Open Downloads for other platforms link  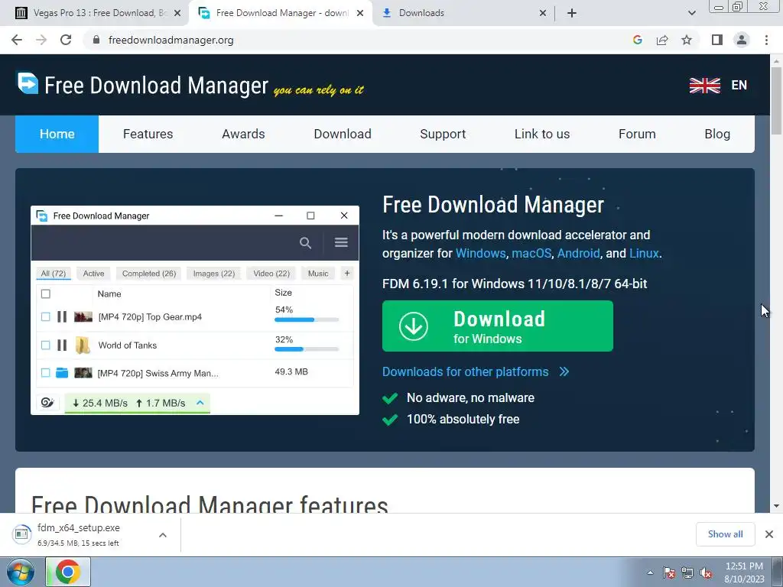476,372
